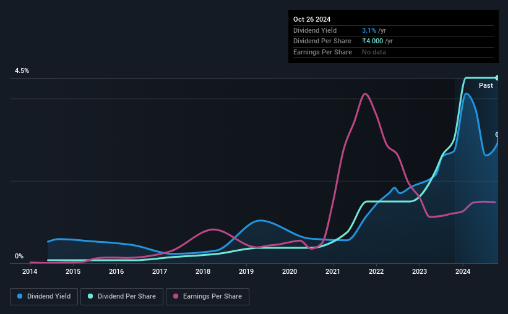Toggle the Dividend Per Share legend button
The height and width of the screenshot is (314, 508).
[x=122, y=297]
